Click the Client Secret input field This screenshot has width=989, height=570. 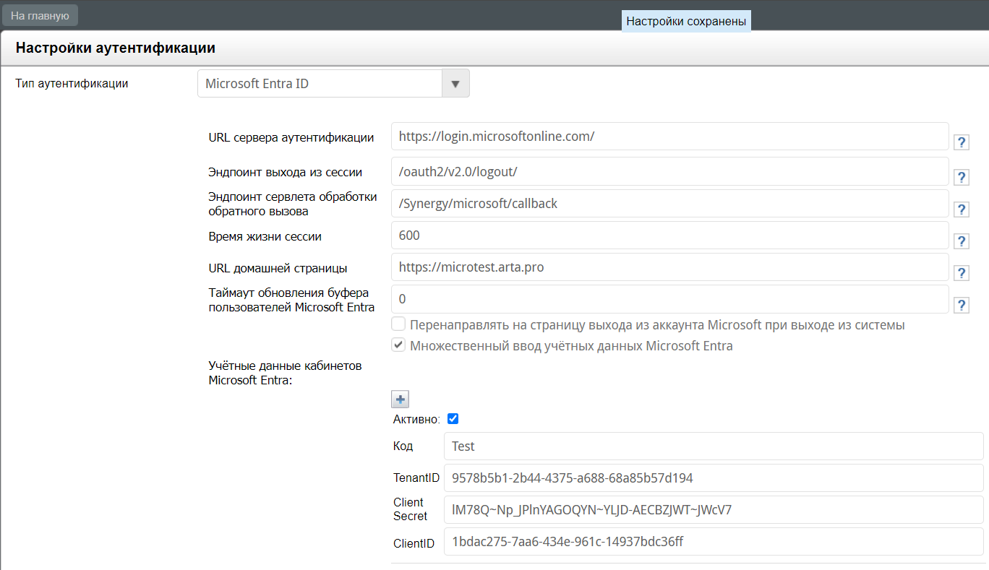pyautogui.click(x=714, y=510)
